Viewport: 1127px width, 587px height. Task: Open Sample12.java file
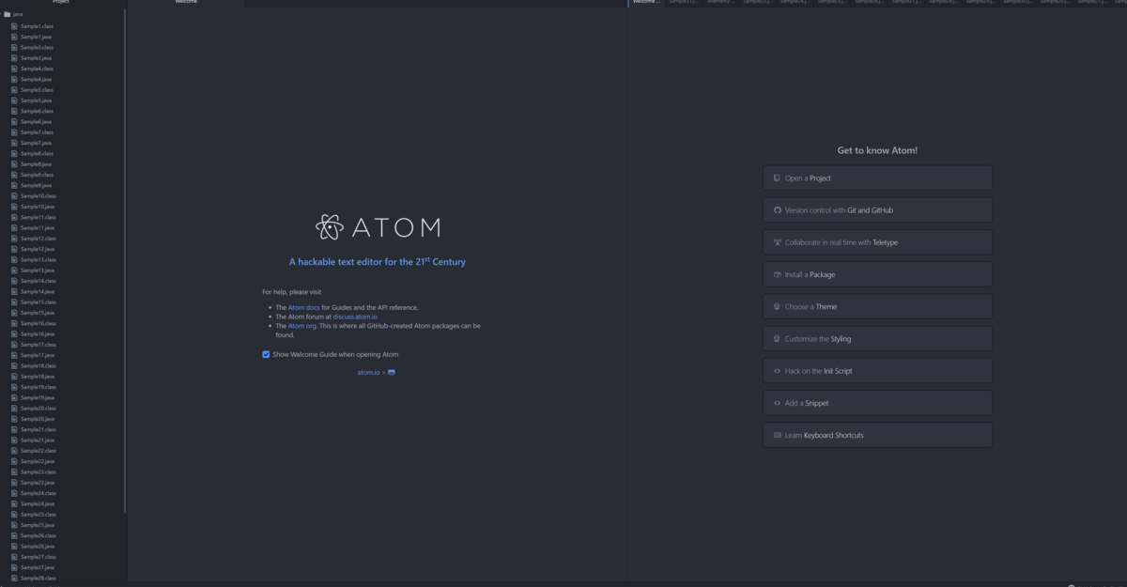38,249
